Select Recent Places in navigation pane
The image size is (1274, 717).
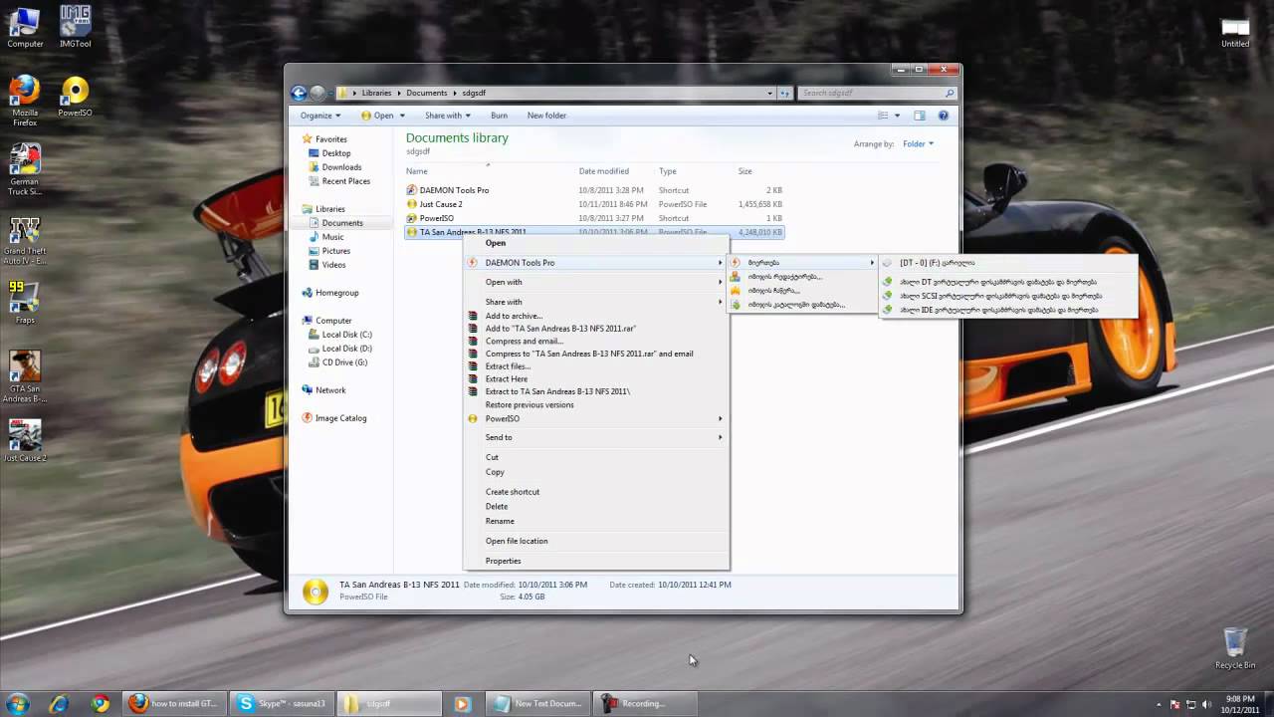tap(345, 181)
